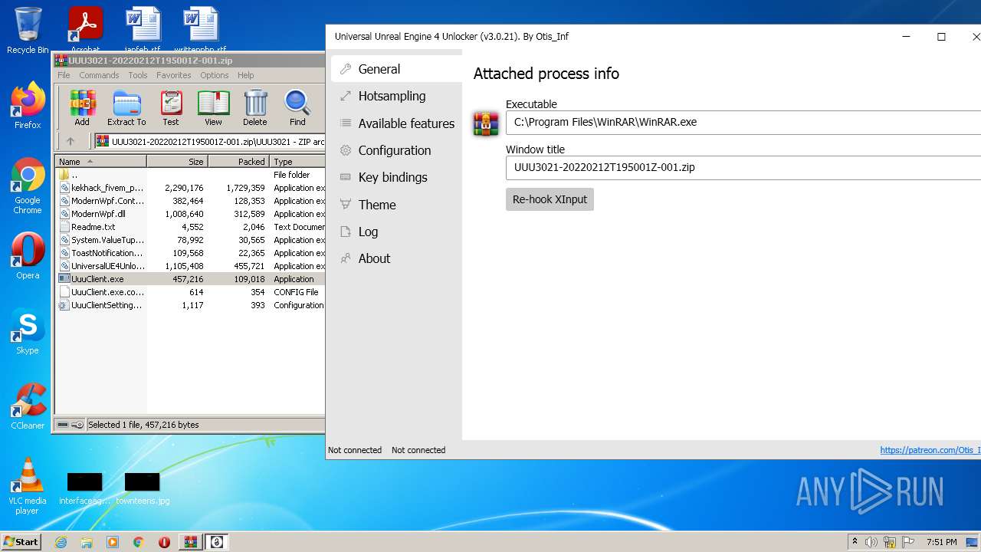Click the Add icon in WinRAR toolbar
This screenshot has height=552, width=981.
pos(82,108)
